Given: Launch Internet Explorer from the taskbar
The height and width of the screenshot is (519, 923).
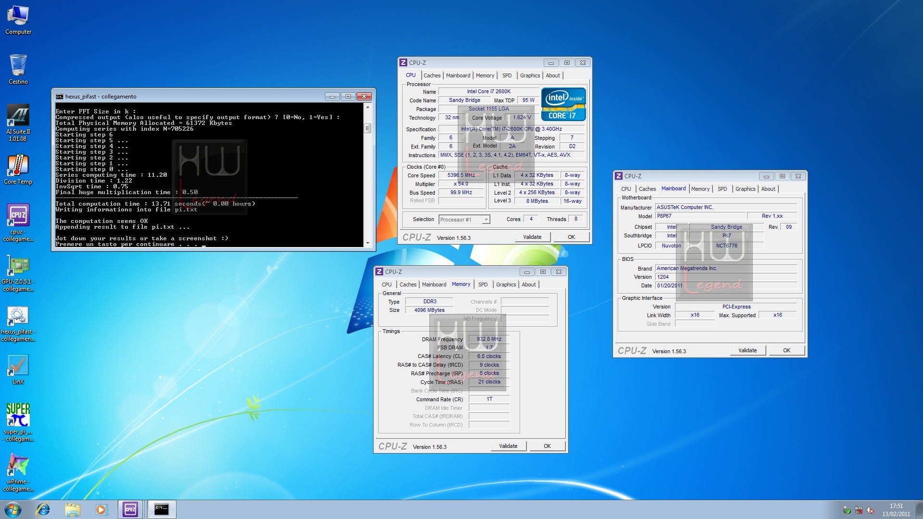Looking at the screenshot, I should click(x=43, y=509).
